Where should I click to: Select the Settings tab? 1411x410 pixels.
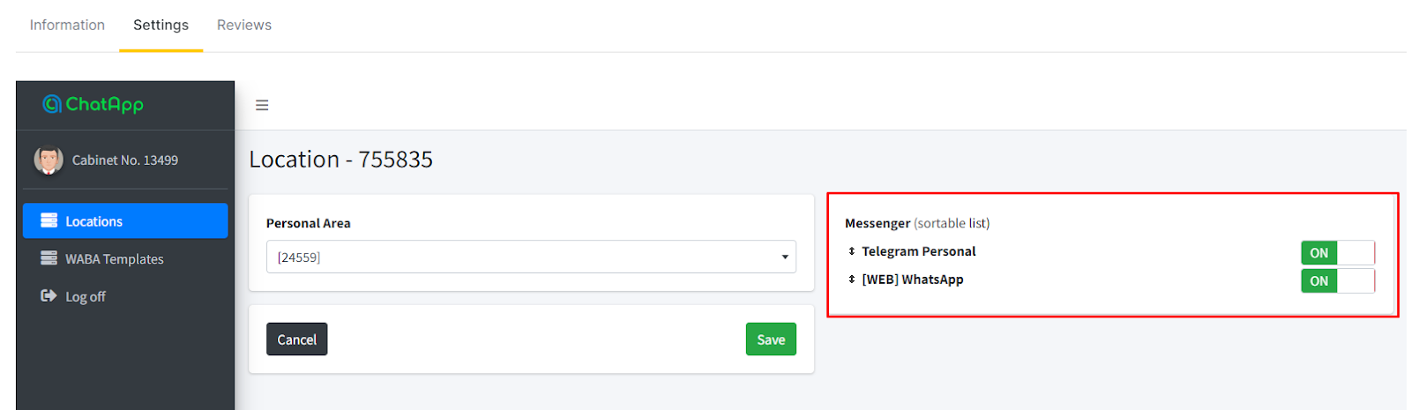click(x=161, y=25)
